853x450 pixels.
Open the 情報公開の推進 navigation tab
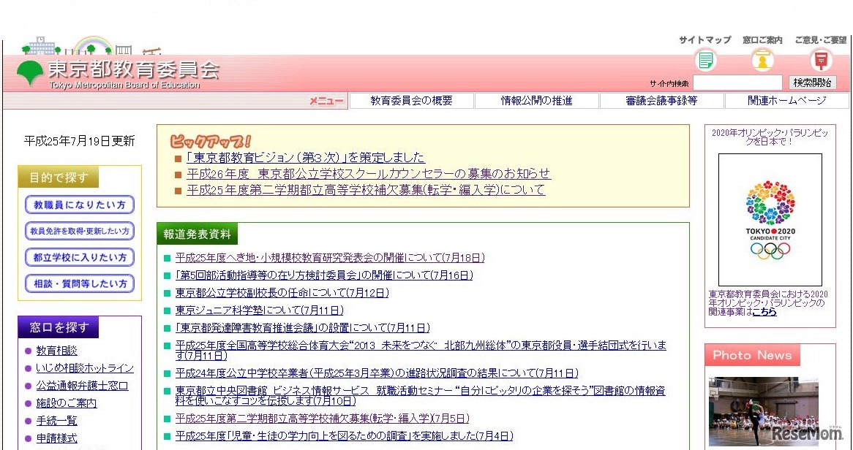(536, 101)
